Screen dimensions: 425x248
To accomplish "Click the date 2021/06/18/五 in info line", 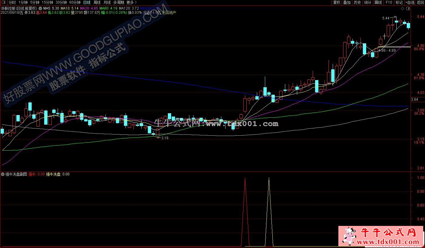I will tap(12, 13).
